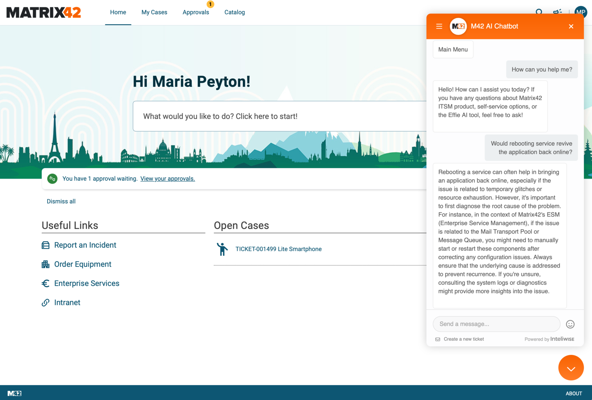This screenshot has height=400, width=592.
Task: Click the Report an Incident icon
Action: [x=45, y=245]
